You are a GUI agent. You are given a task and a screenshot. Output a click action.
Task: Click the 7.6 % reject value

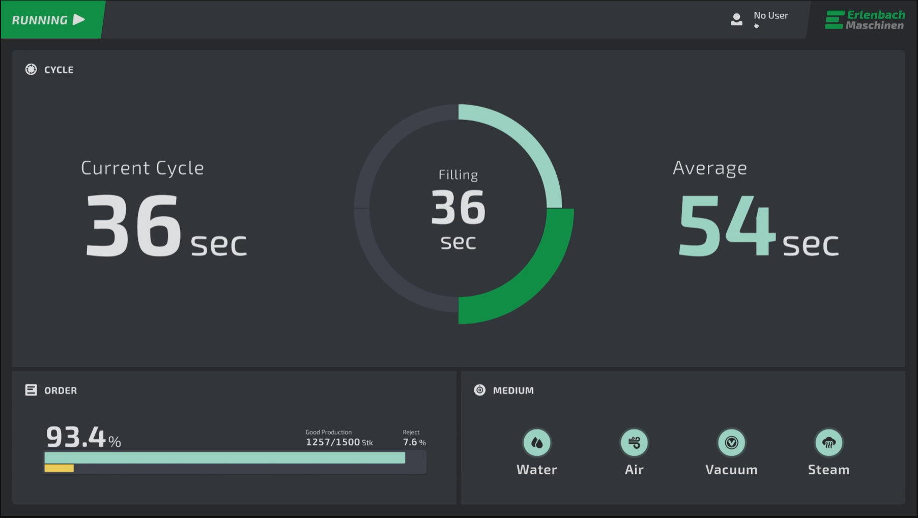414,442
